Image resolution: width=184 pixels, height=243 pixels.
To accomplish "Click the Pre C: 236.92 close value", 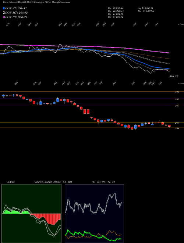I will click(116, 17).
